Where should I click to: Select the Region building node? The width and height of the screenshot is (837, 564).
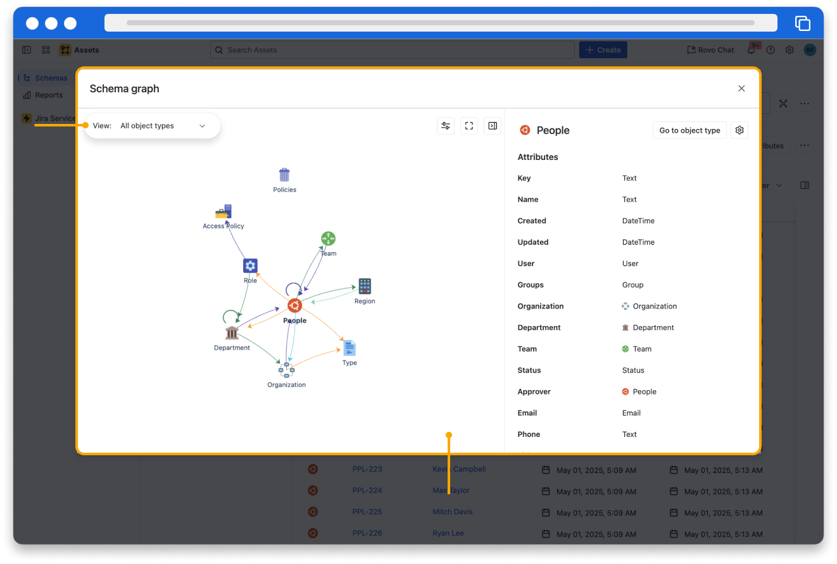[x=365, y=286]
